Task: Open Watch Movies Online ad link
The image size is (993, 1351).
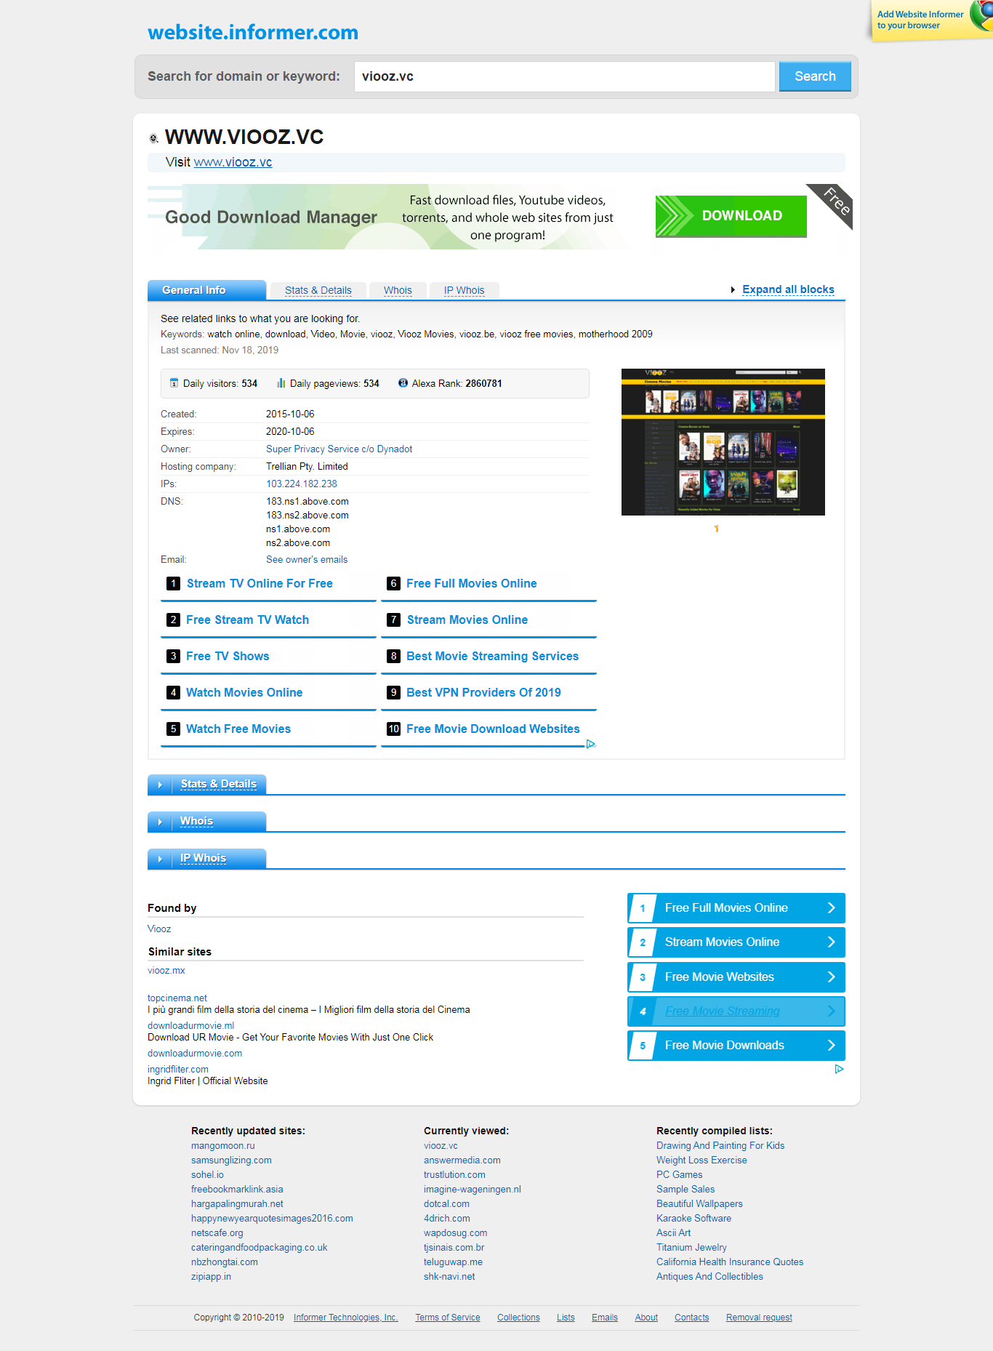Action: tap(244, 692)
